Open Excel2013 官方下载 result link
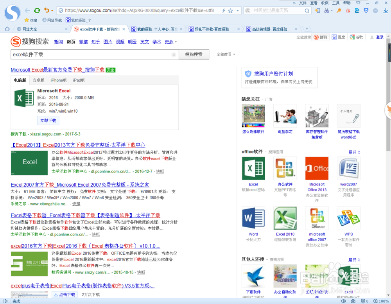Screen dimensions: 391x304 coord(78,145)
